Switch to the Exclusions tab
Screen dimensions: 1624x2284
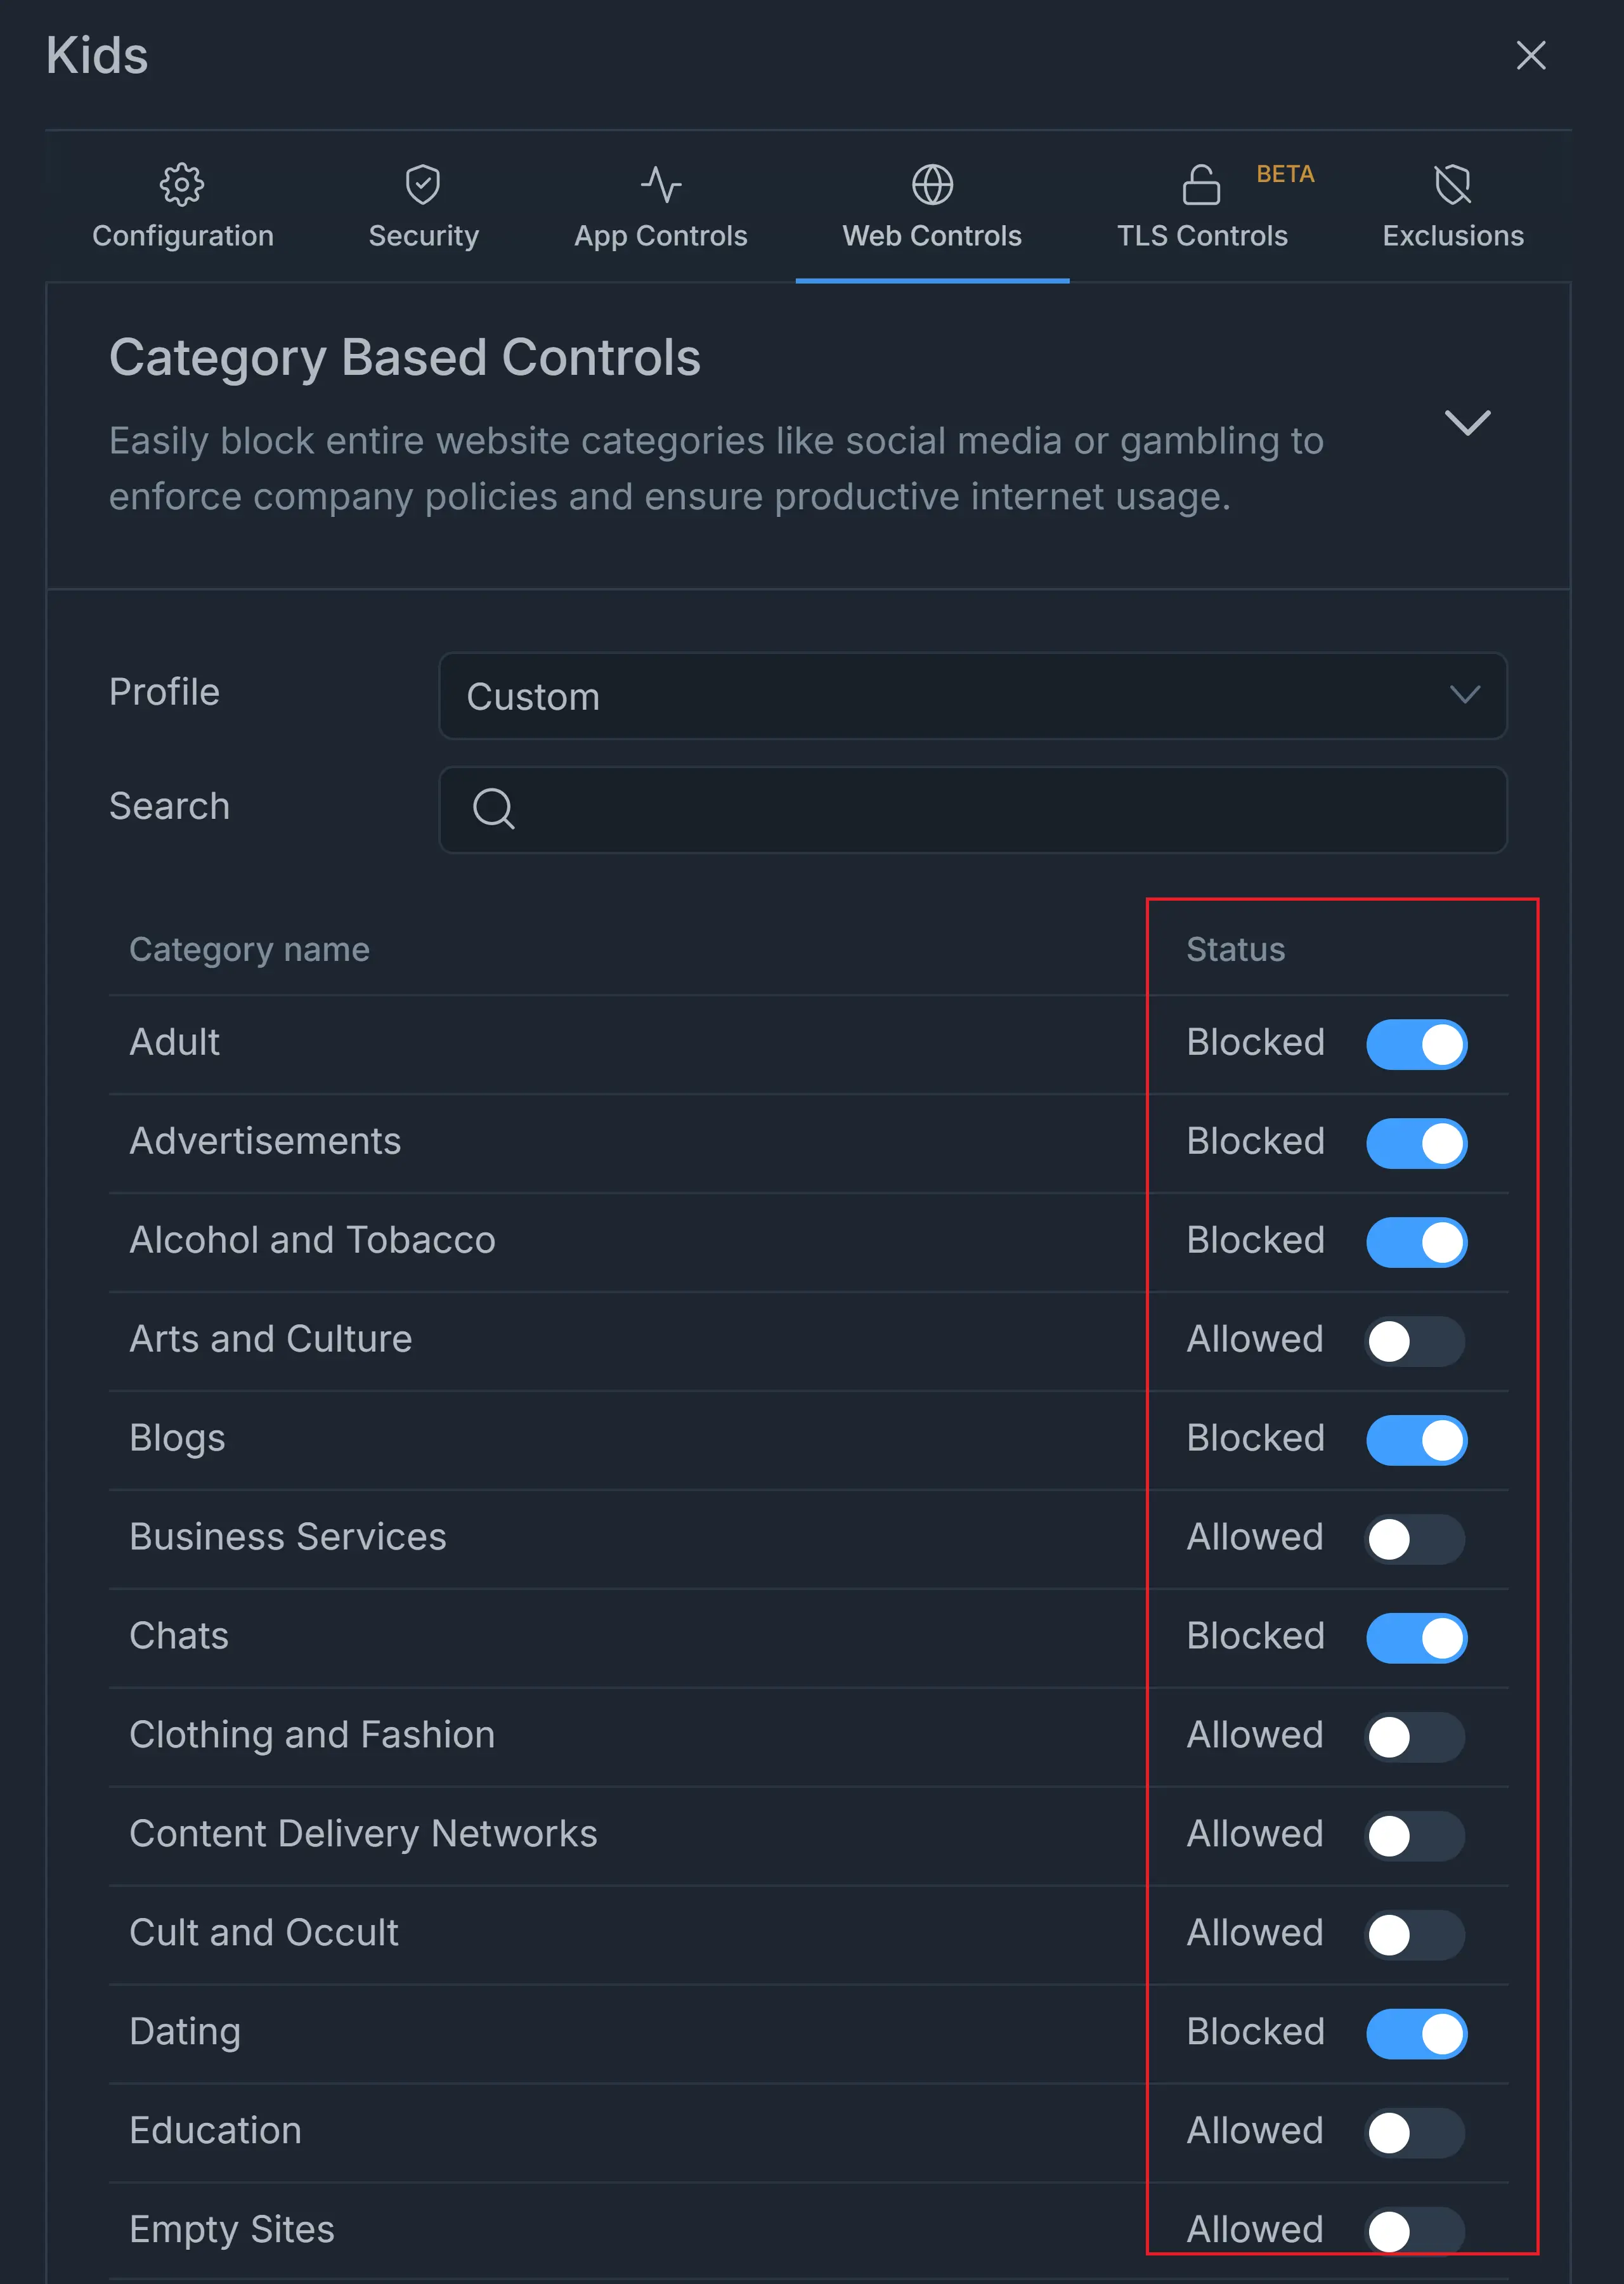(1453, 207)
